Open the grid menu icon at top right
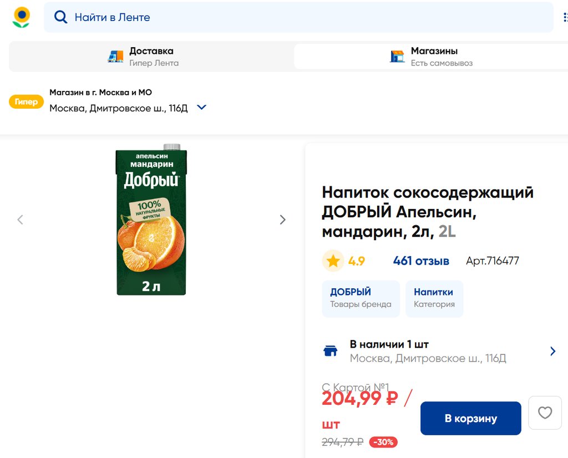The height and width of the screenshot is (458, 568). (x=565, y=17)
